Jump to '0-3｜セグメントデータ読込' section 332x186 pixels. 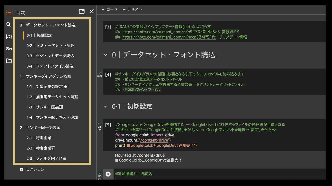[x=50, y=56]
